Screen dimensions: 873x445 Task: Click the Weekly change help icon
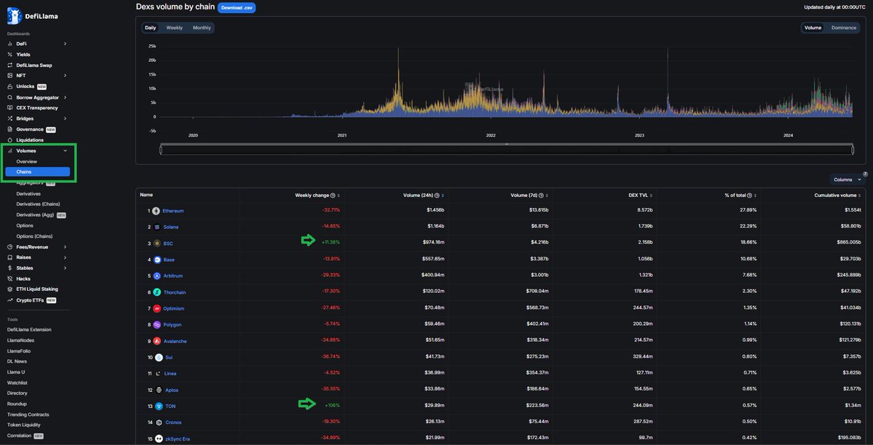pos(333,196)
